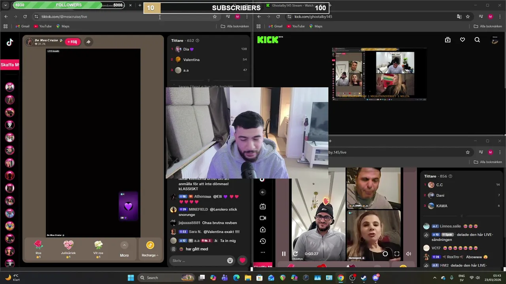The image size is (506, 284).
Task: Open TikTok home logo in left window
Action: tap(9, 43)
